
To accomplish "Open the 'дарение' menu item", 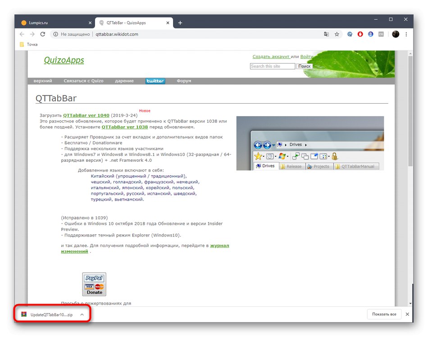I will [x=124, y=81].
